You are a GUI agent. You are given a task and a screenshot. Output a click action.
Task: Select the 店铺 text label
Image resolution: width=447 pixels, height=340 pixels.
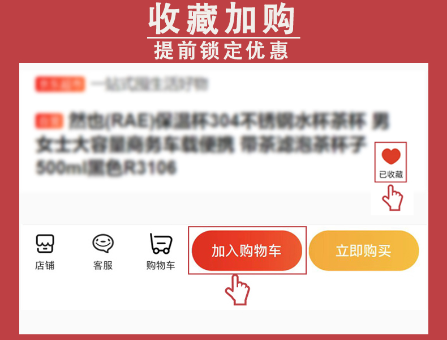tap(45, 266)
